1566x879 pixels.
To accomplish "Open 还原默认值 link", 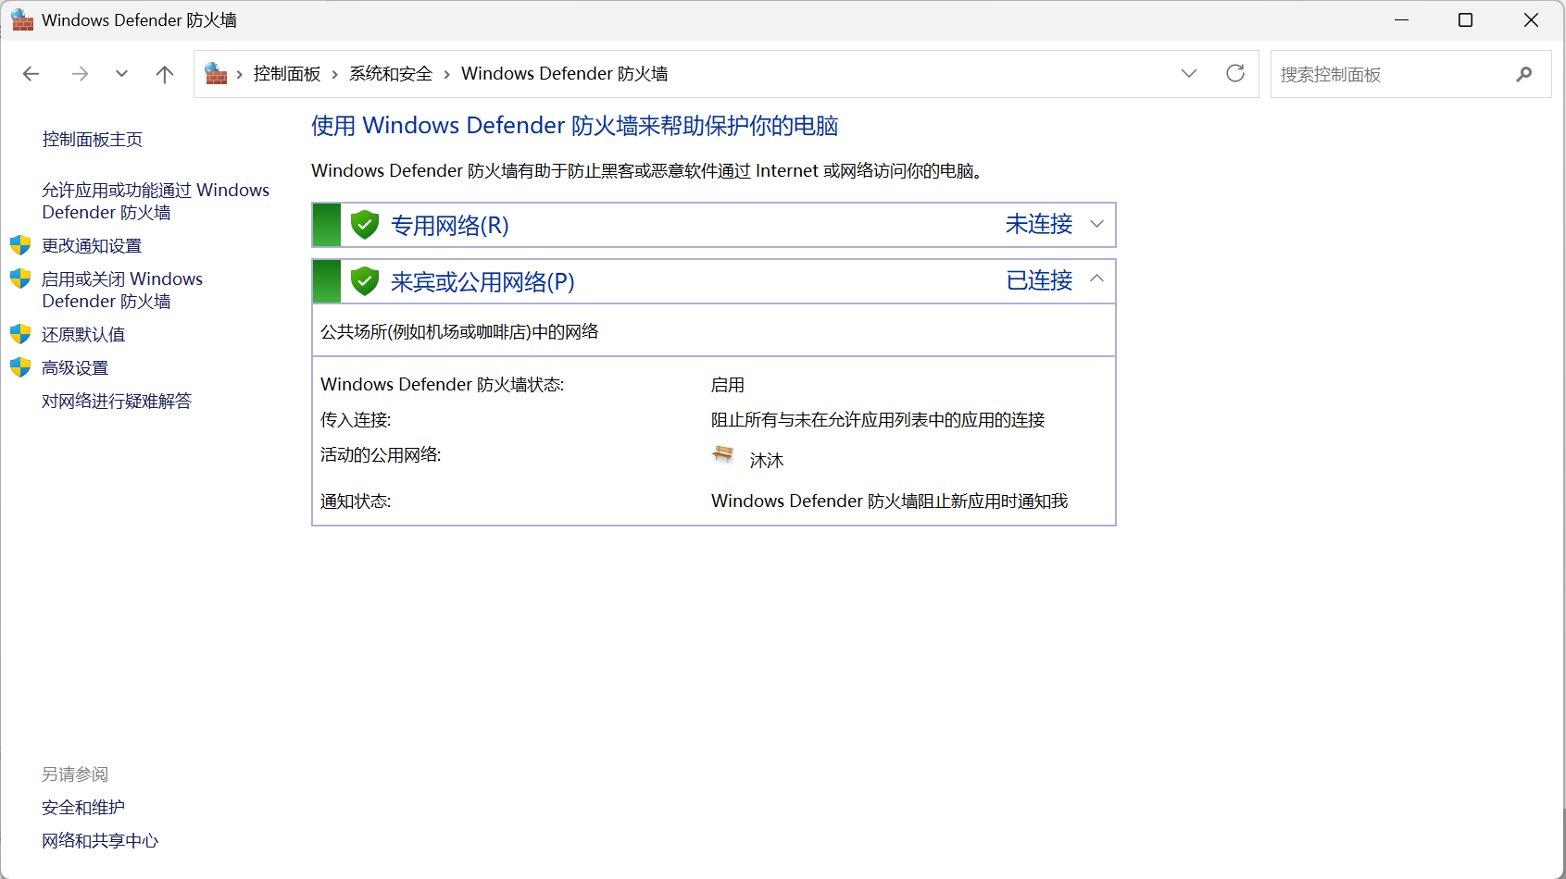I will [83, 335].
